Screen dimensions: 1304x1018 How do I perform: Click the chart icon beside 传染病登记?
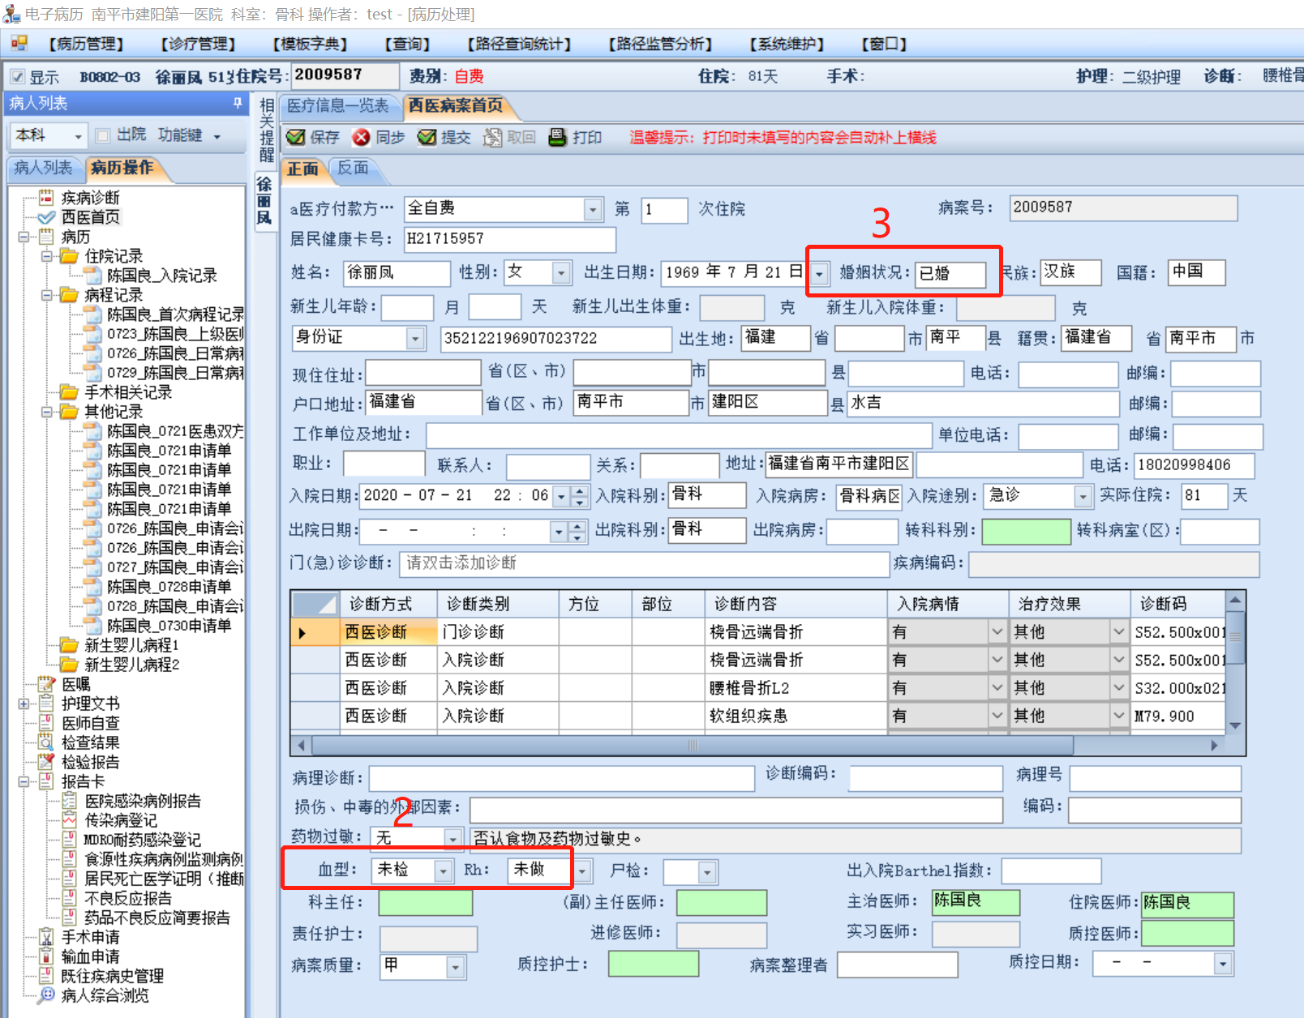[x=70, y=820]
